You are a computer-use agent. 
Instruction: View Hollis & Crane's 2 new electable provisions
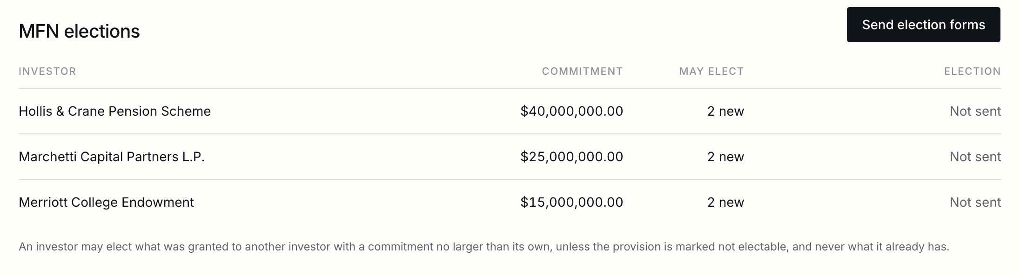725,111
